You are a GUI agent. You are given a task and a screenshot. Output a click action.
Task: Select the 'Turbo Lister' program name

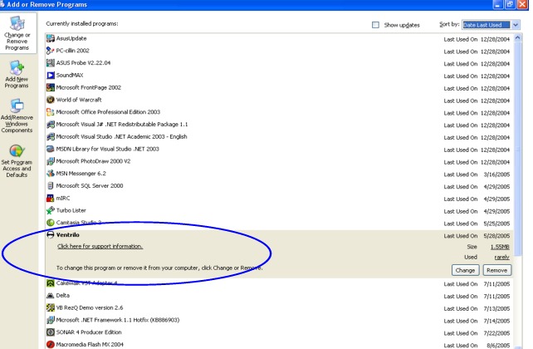tap(71, 210)
